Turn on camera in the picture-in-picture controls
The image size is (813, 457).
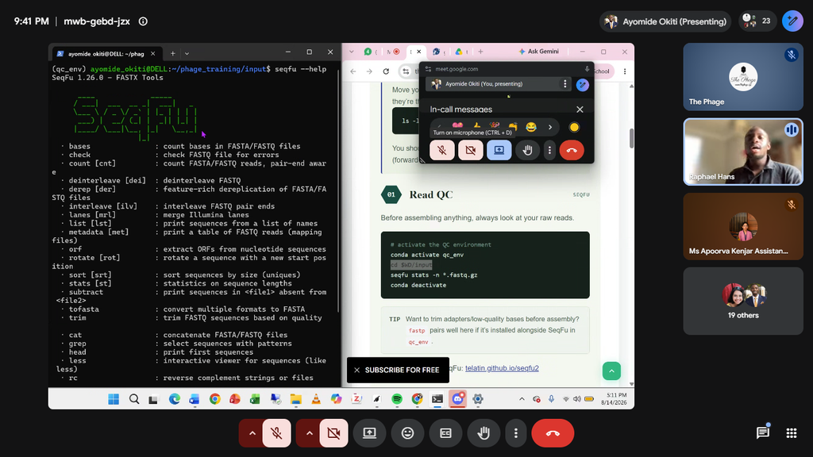pyautogui.click(x=471, y=150)
